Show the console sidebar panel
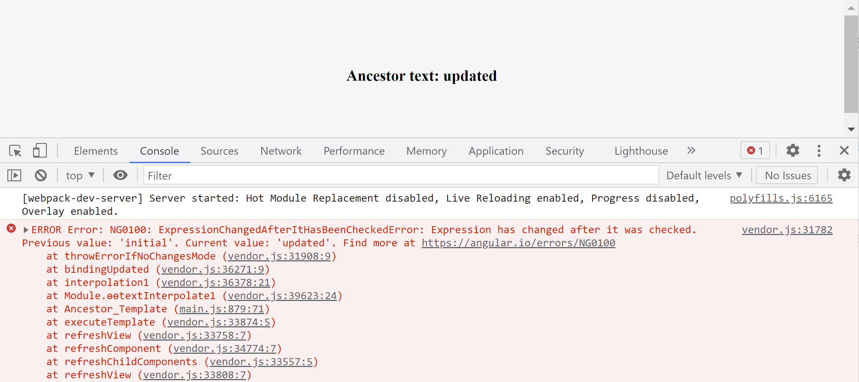Image resolution: width=859 pixels, height=382 pixels. pos(14,176)
